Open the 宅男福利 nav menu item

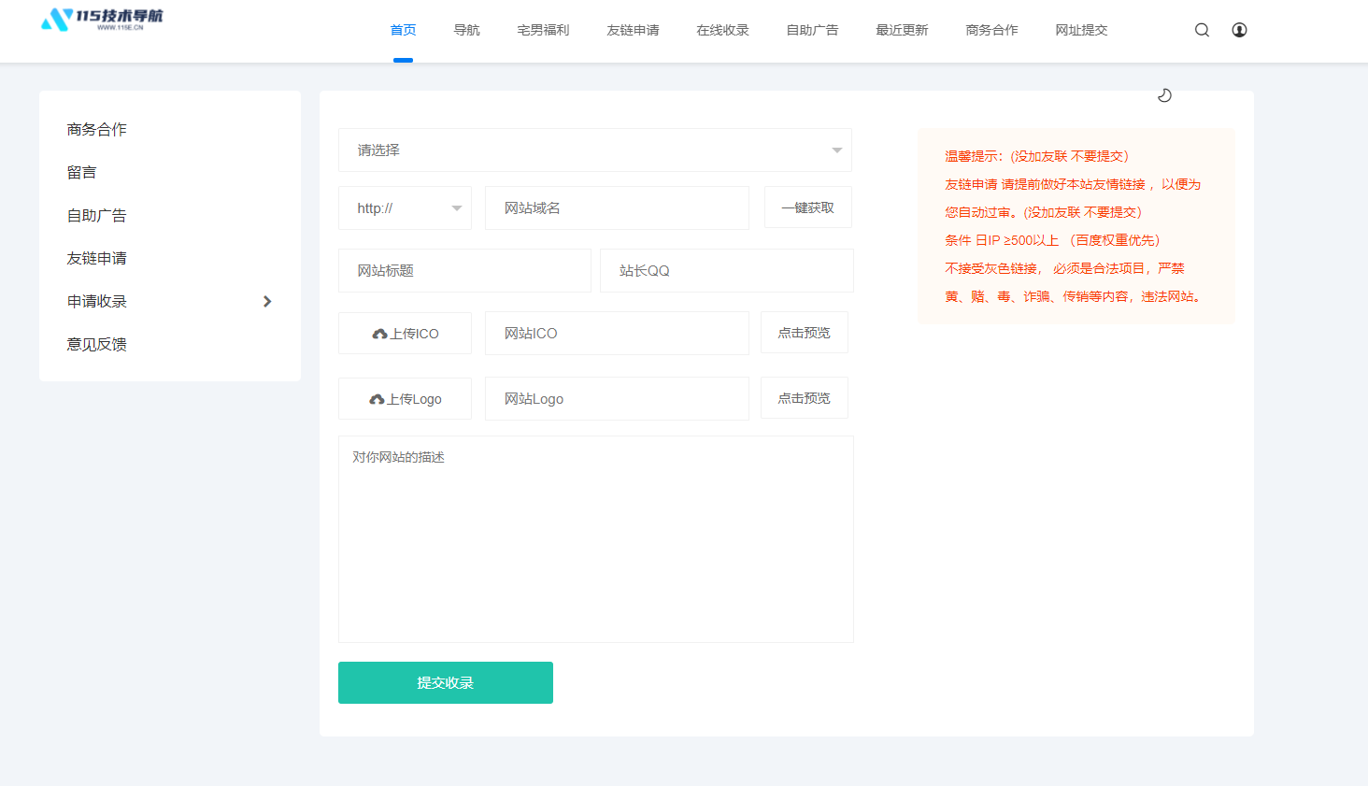coord(543,30)
